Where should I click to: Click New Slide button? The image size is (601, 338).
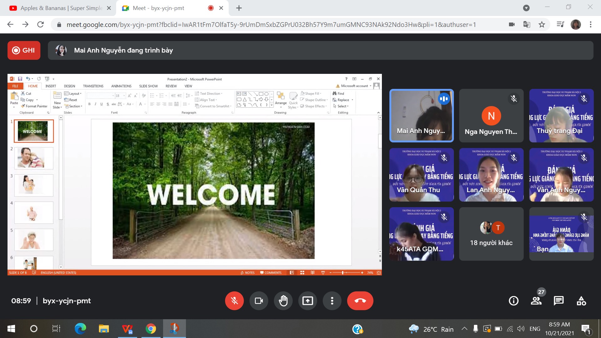[x=57, y=100]
